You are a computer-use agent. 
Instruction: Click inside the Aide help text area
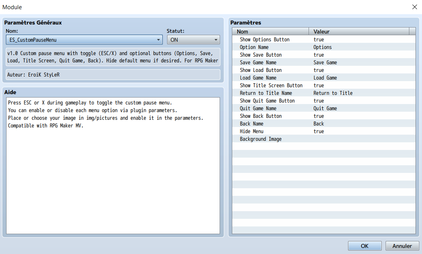pos(113,166)
